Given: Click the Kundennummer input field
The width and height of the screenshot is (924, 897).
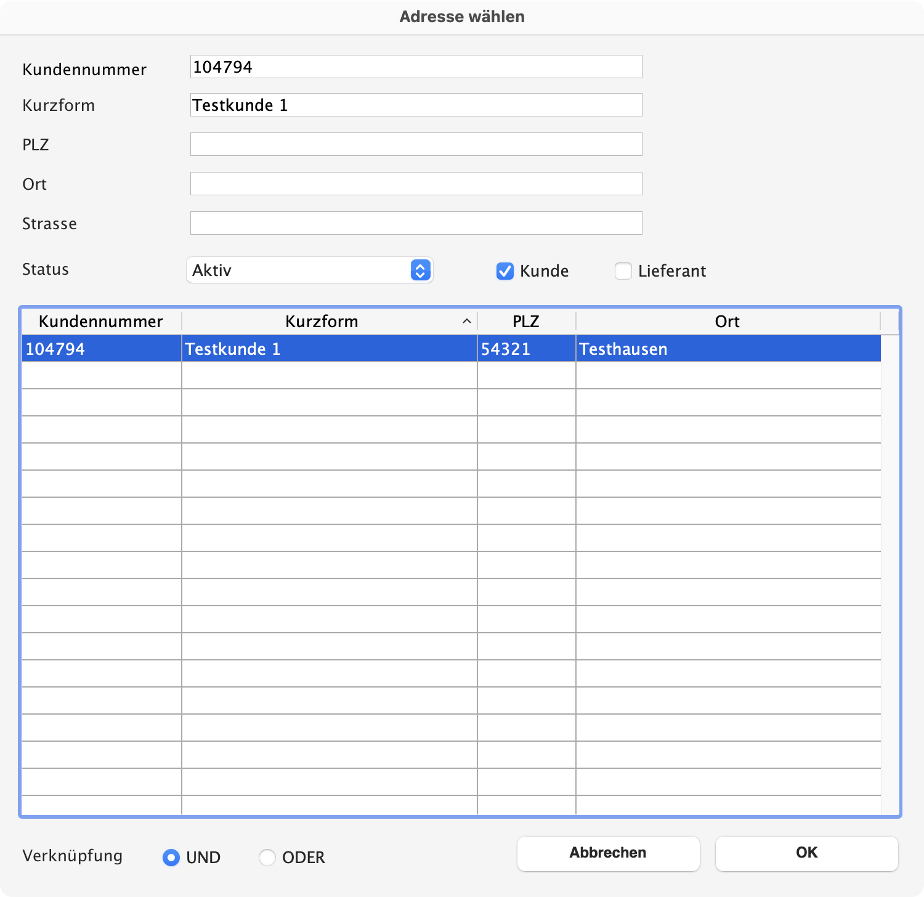Looking at the screenshot, I should pyautogui.click(x=416, y=67).
